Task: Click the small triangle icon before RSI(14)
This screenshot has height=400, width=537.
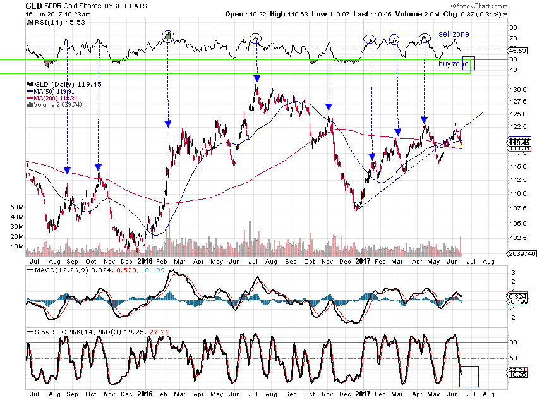Action: tap(30, 23)
